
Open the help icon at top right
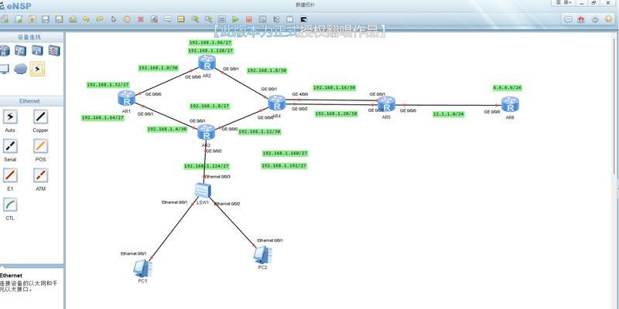coord(608,19)
